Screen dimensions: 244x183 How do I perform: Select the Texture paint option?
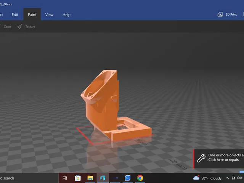coord(30,27)
